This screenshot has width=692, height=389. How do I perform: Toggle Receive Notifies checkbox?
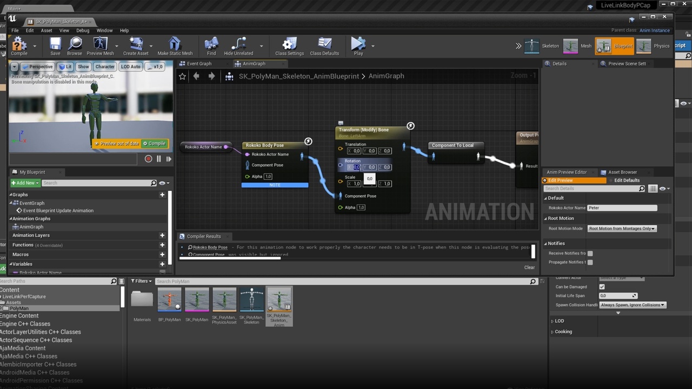click(x=590, y=253)
